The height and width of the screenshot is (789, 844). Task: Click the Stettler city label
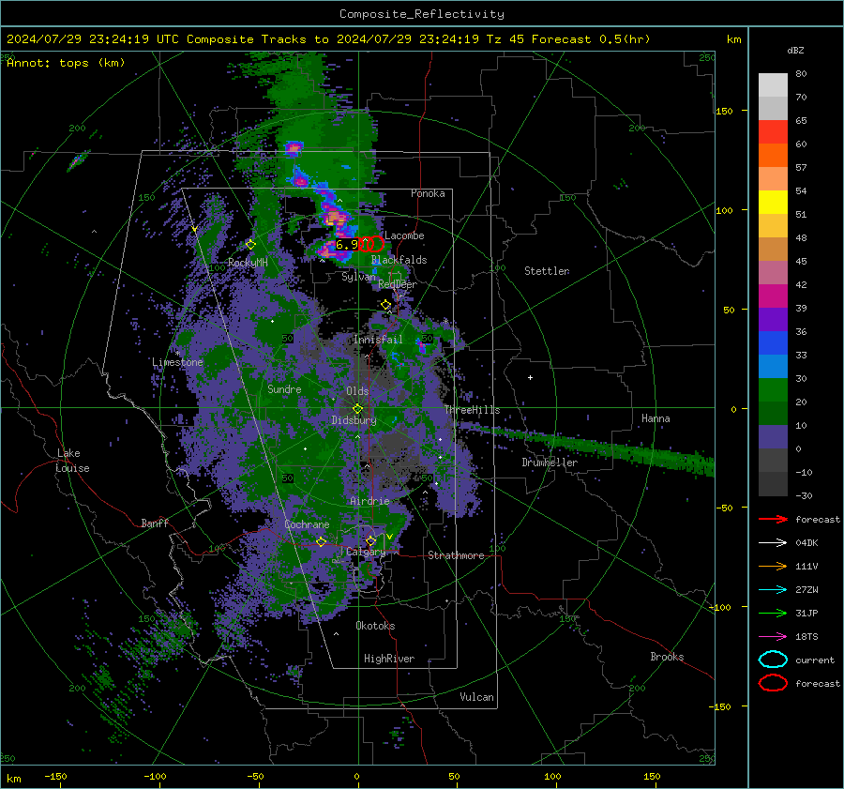547,271
